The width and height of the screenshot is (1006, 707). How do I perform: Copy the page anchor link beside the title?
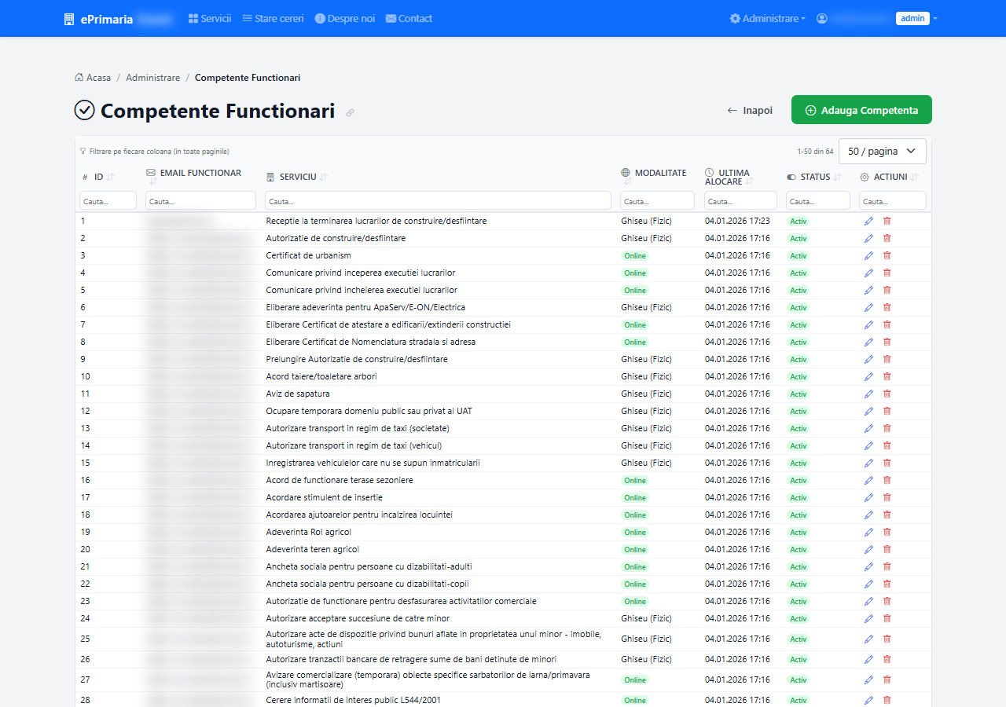pyautogui.click(x=350, y=112)
